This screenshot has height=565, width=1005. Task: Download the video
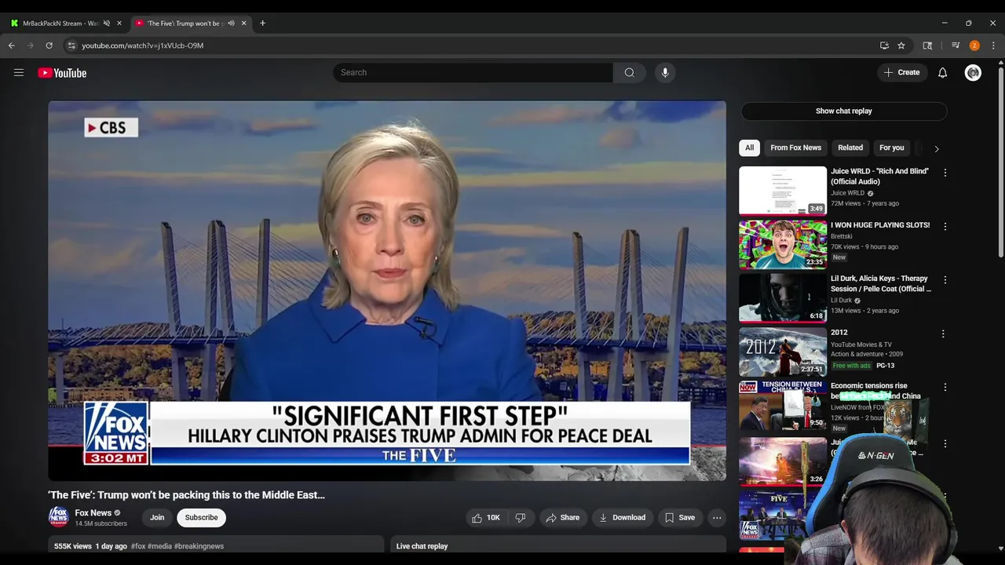(x=622, y=518)
